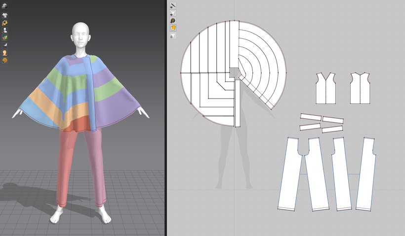Click the narrow vertical placket strip on the cape pattern
Screen dimensions: 405x236
[x=238, y=103]
